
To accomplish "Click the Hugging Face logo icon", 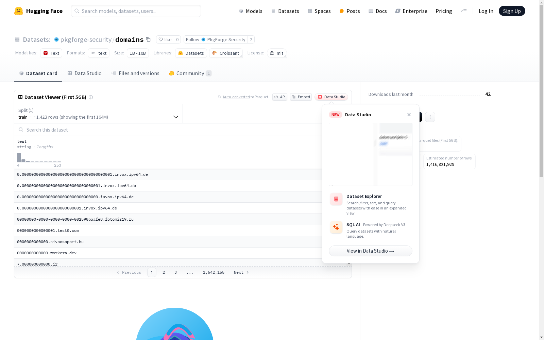I will (x=19, y=11).
